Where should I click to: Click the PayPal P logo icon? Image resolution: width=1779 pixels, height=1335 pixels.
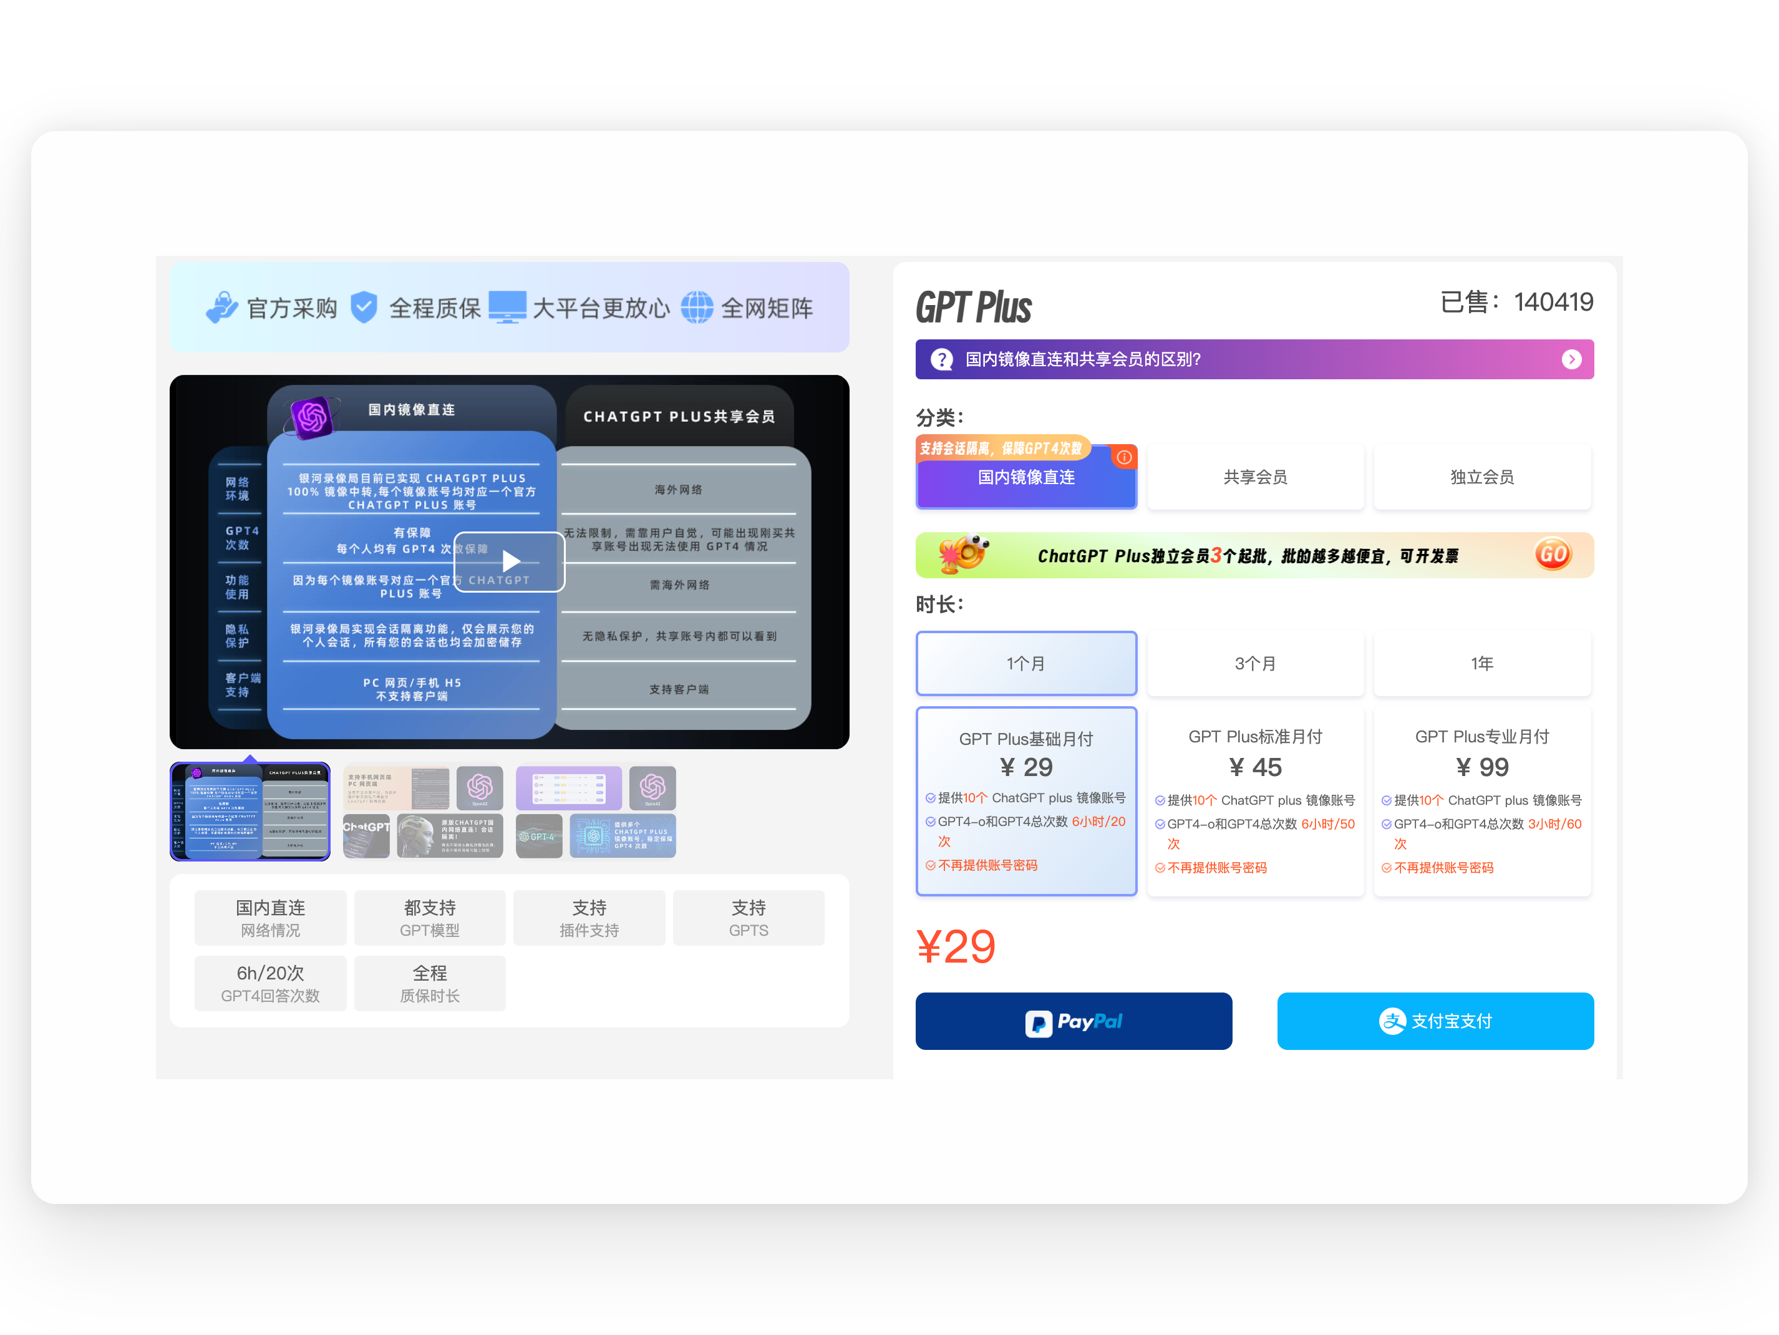click(x=1039, y=1023)
